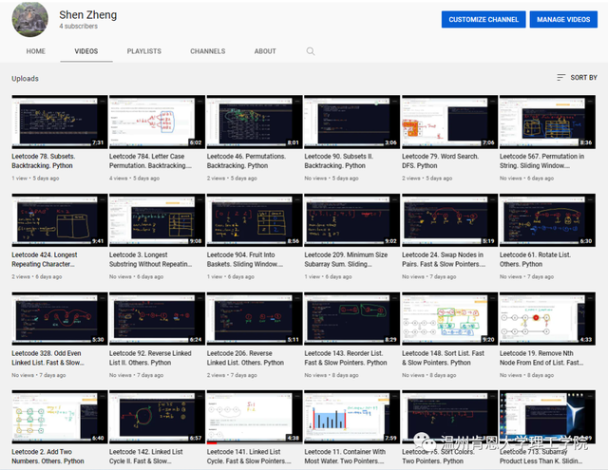
Task: Click the Leetcode 206 Reverse Linked List title
Action: (x=245, y=358)
